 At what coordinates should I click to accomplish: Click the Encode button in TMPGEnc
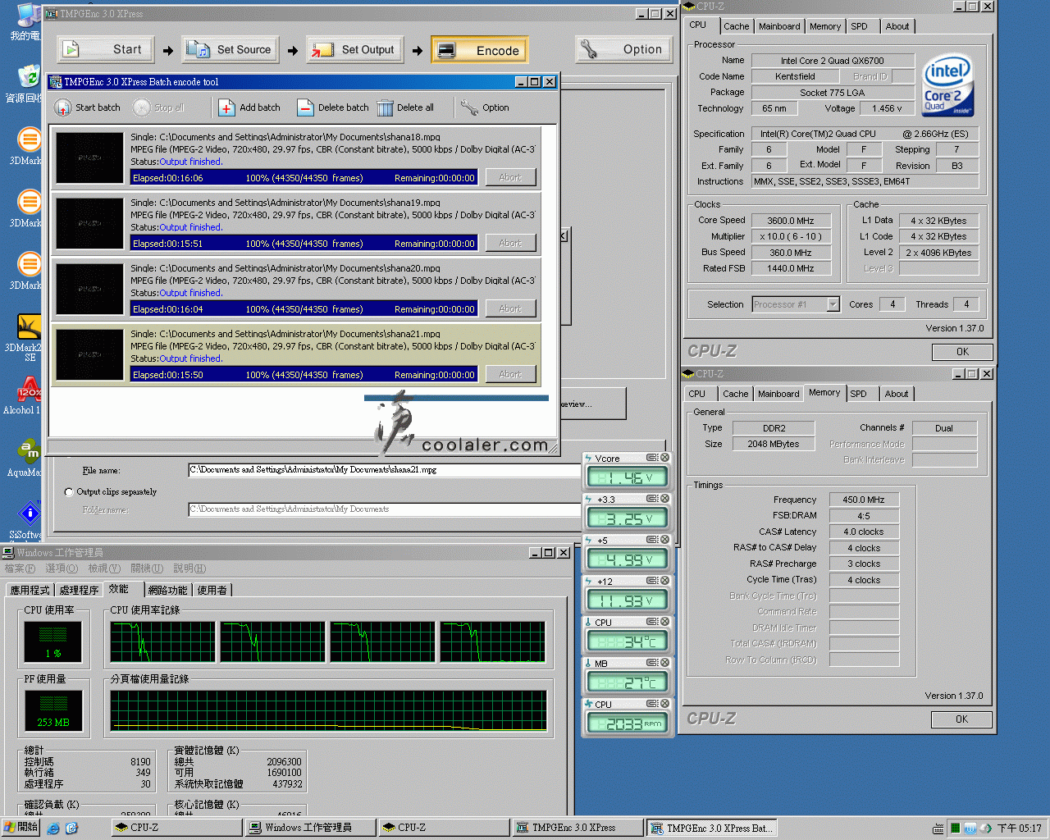click(480, 50)
